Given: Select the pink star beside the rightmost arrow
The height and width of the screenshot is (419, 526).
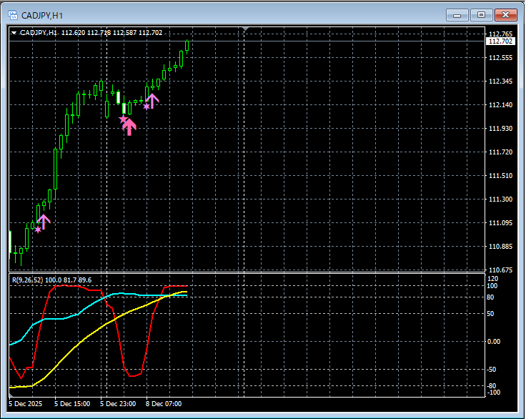Looking at the screenshot, I should (147, 107).
